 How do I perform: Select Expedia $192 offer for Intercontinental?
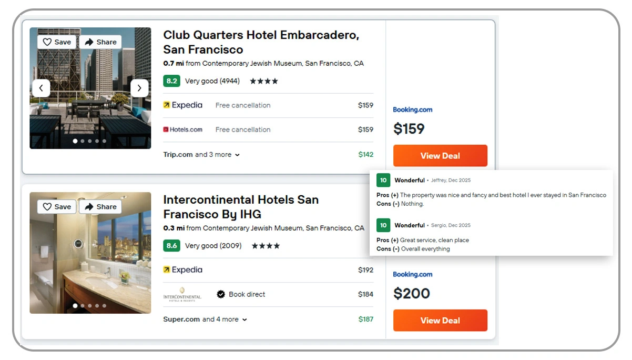[x=268, y=270]
